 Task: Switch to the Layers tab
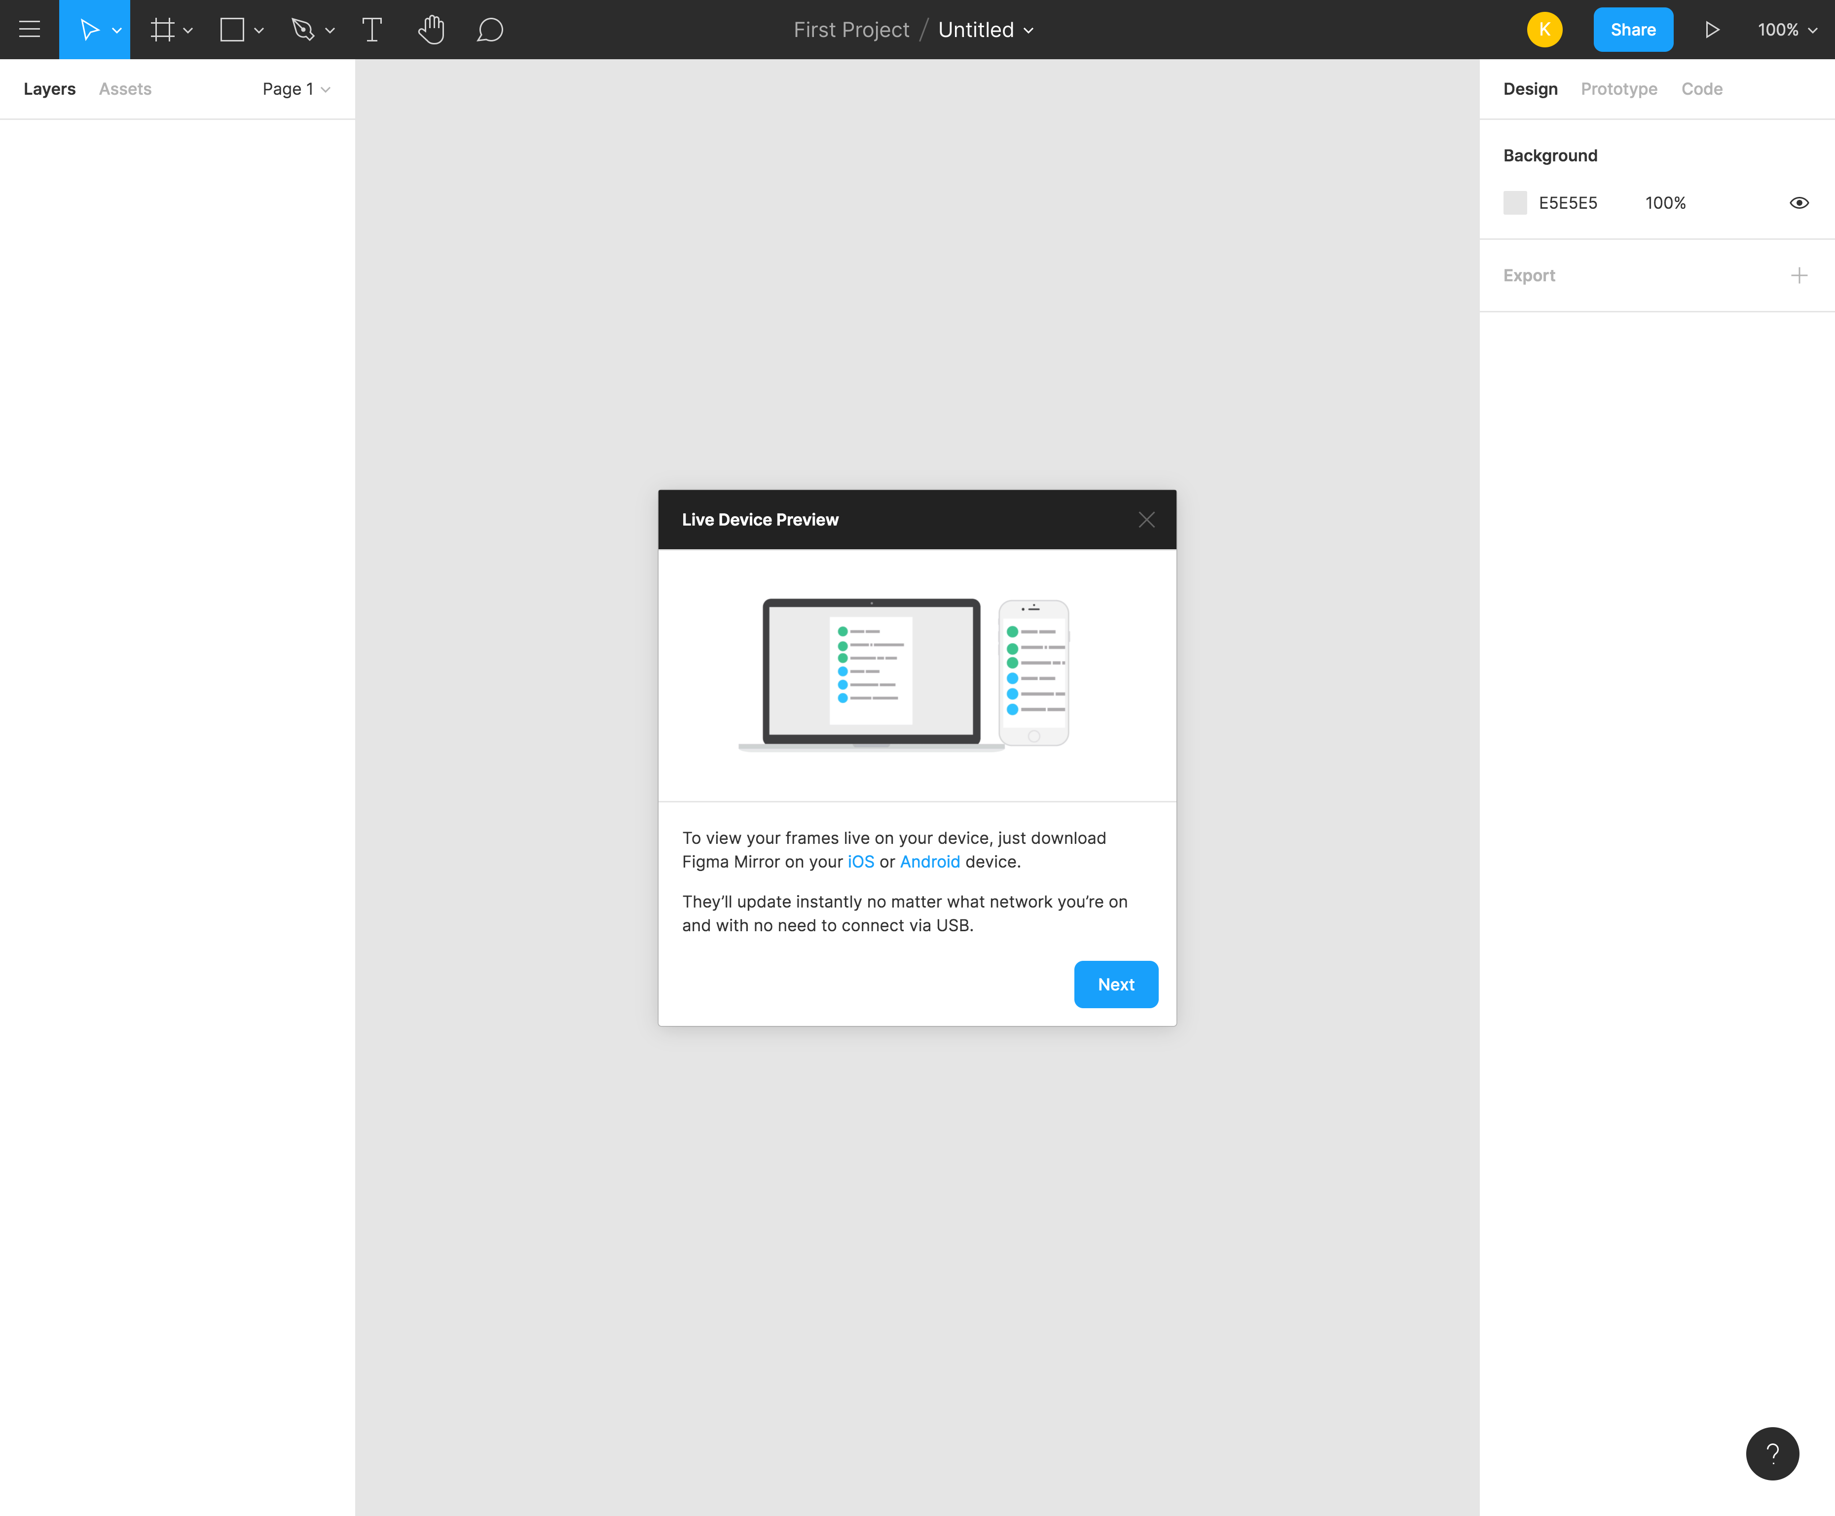click(x=50, y=89)
